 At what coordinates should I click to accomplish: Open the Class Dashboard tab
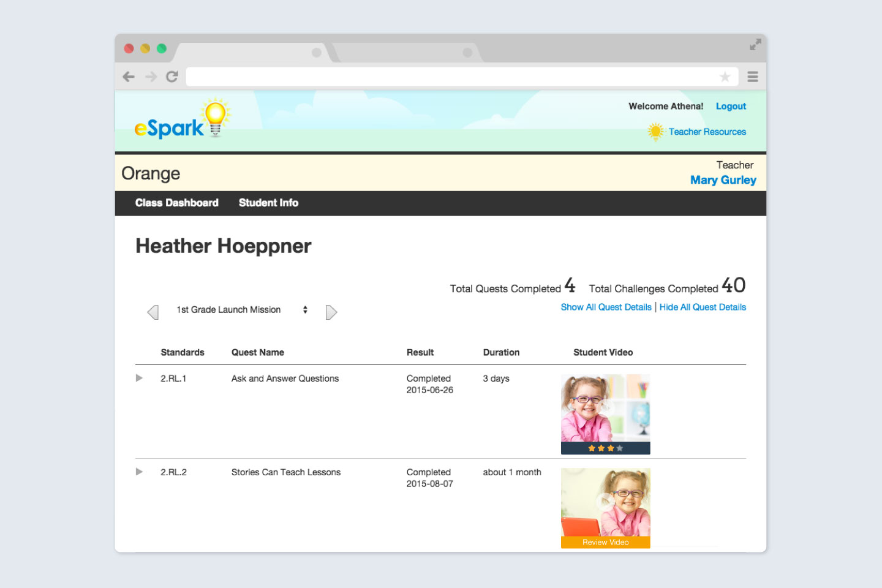tap(176, 203)
